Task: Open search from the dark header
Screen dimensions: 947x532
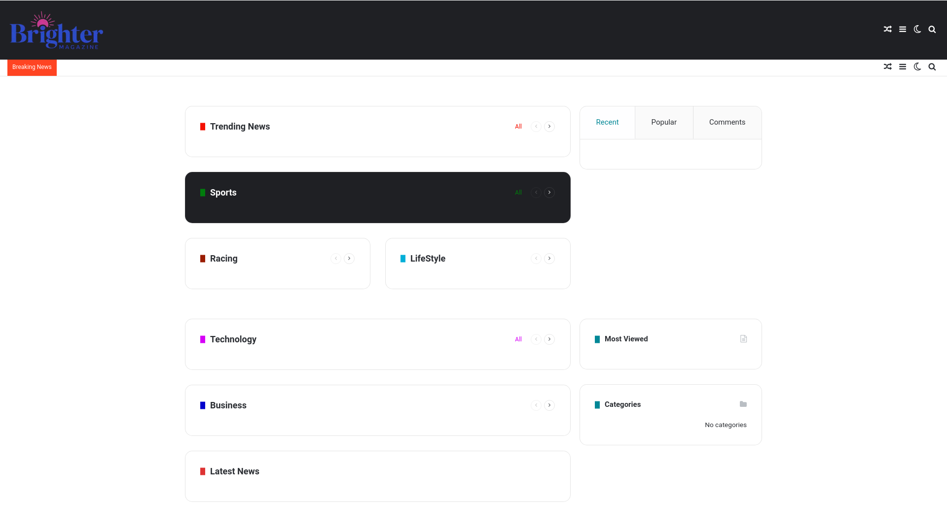Action: click(x=932, y=30)
